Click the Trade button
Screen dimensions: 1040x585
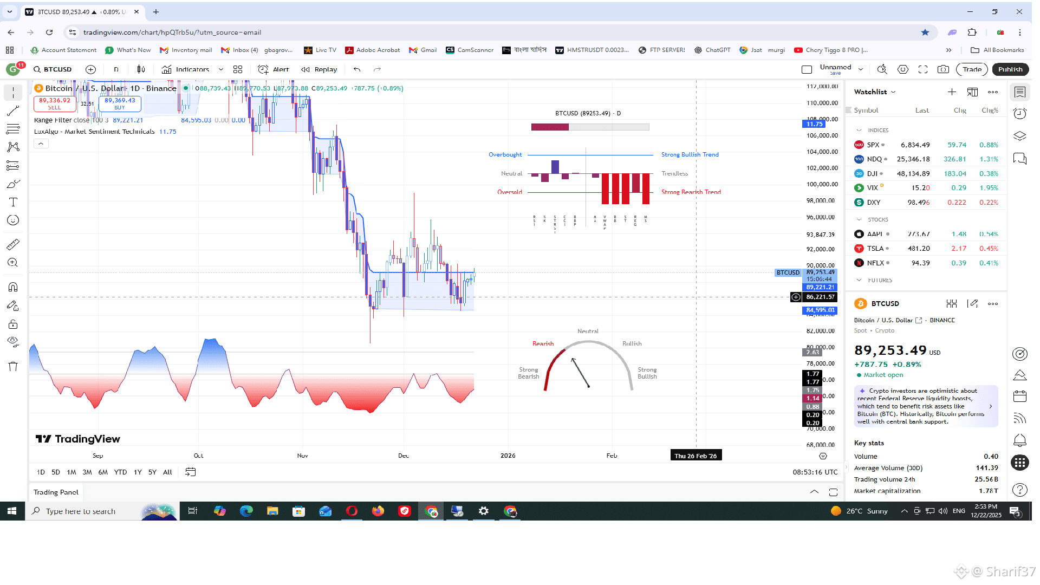click(972, 69)
